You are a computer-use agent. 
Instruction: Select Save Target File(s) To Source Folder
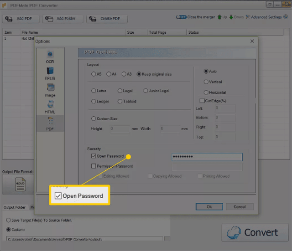point(39,220)
